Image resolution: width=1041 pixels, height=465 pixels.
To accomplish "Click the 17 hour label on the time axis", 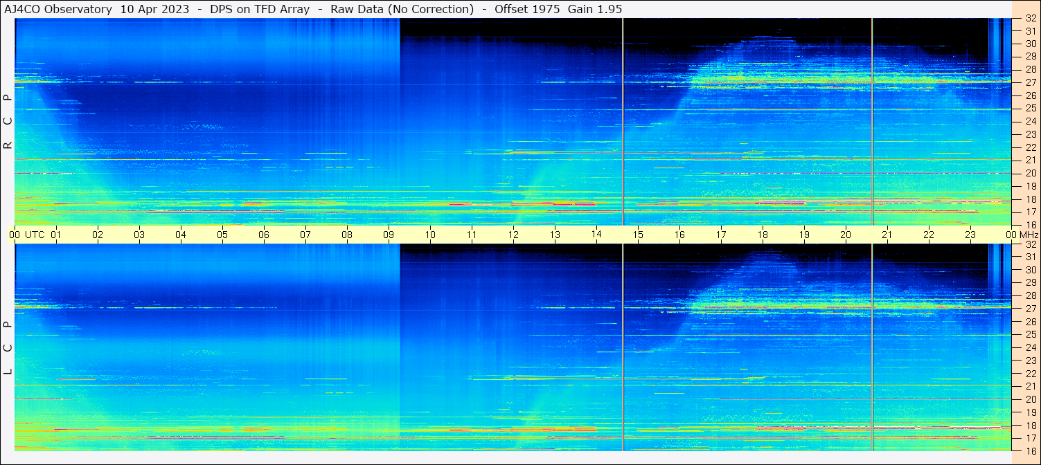I will point(721,235).
